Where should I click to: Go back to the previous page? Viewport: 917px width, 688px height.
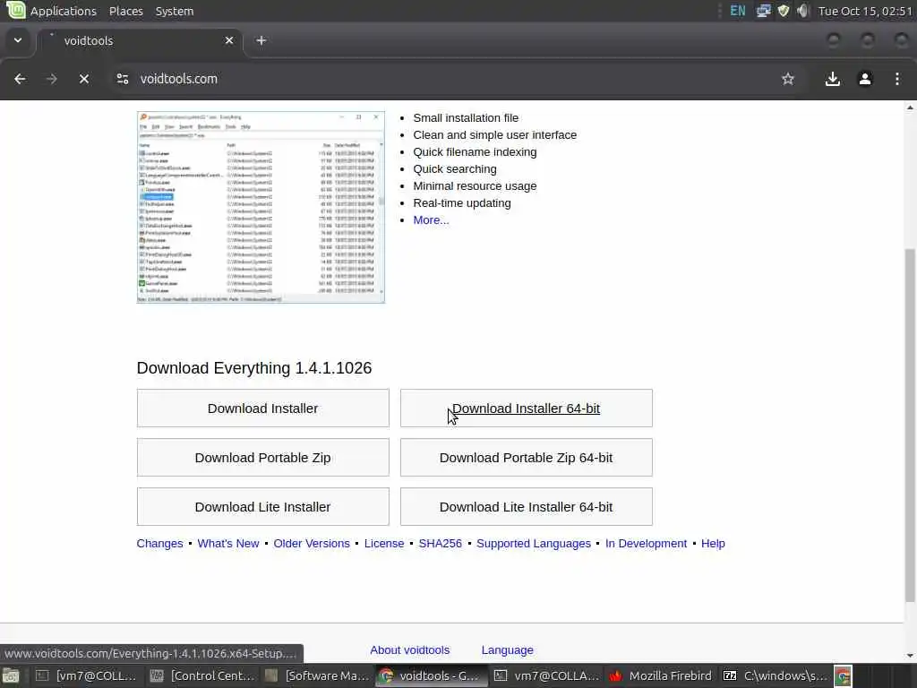coord(20,79)
